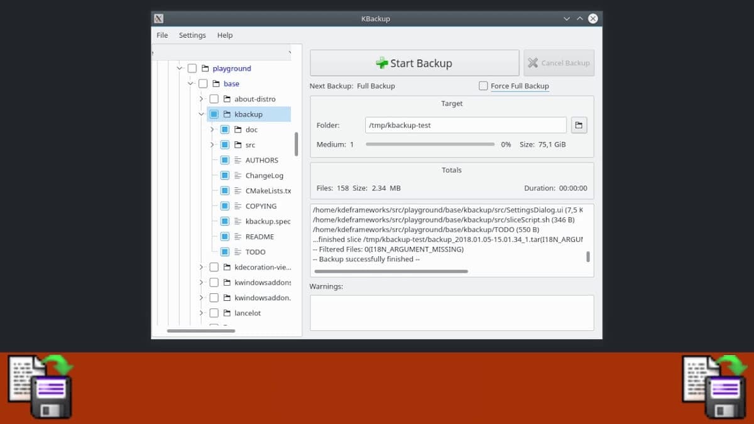Click the about-distro folder icon
Screen dimensions: 754x424
click(227, 99)
